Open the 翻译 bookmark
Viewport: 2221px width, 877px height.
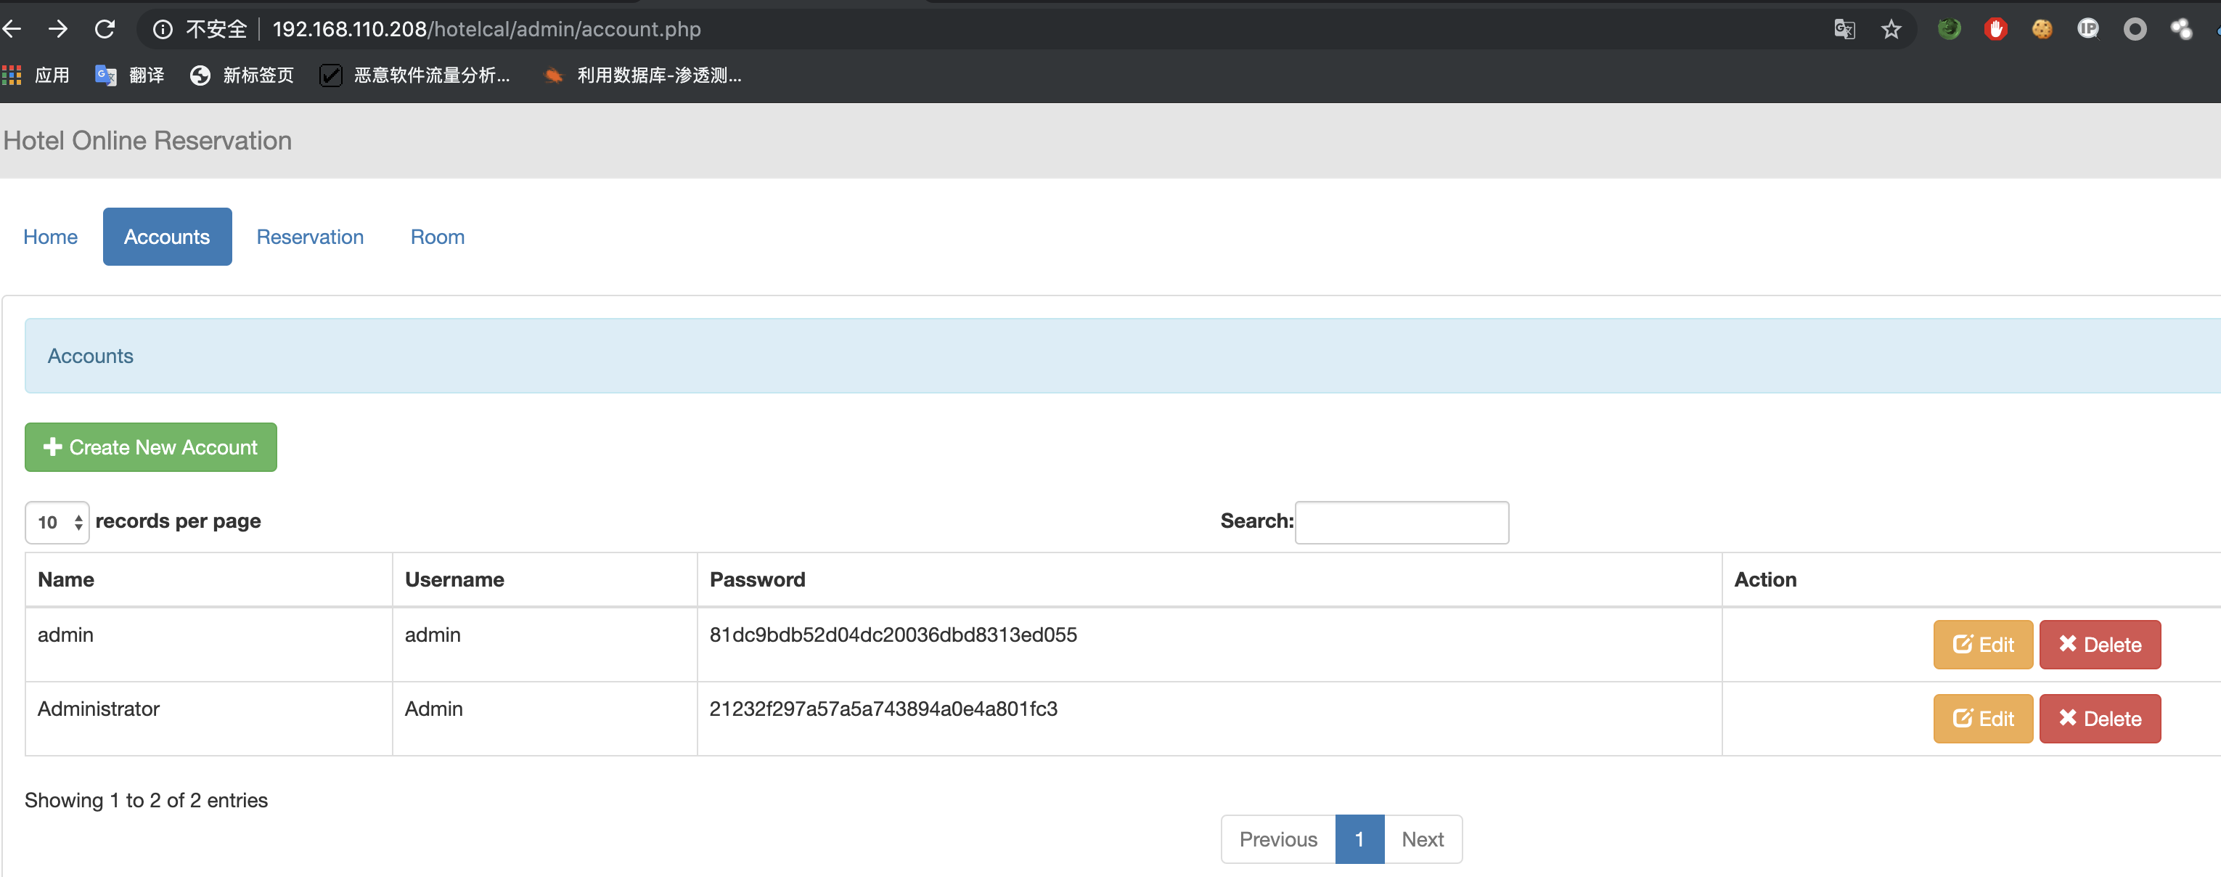[130, 76]
